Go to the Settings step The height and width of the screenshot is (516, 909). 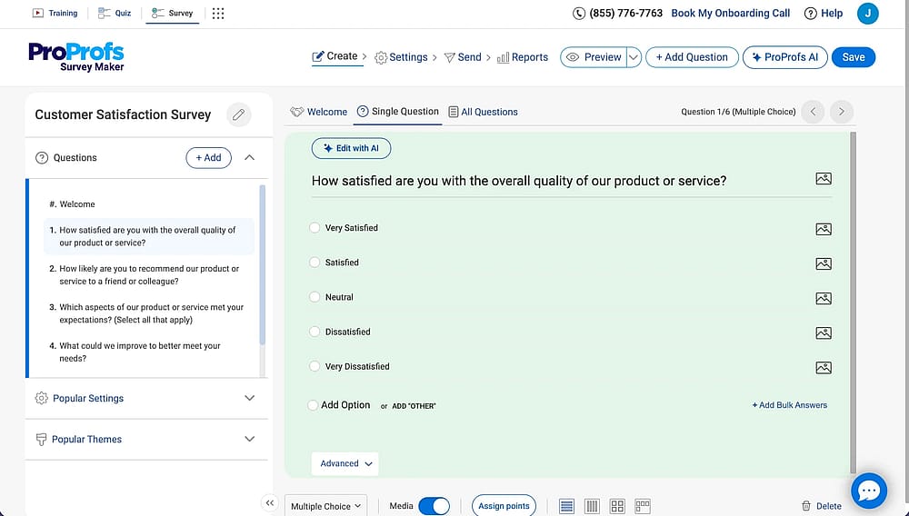(401, 57)
